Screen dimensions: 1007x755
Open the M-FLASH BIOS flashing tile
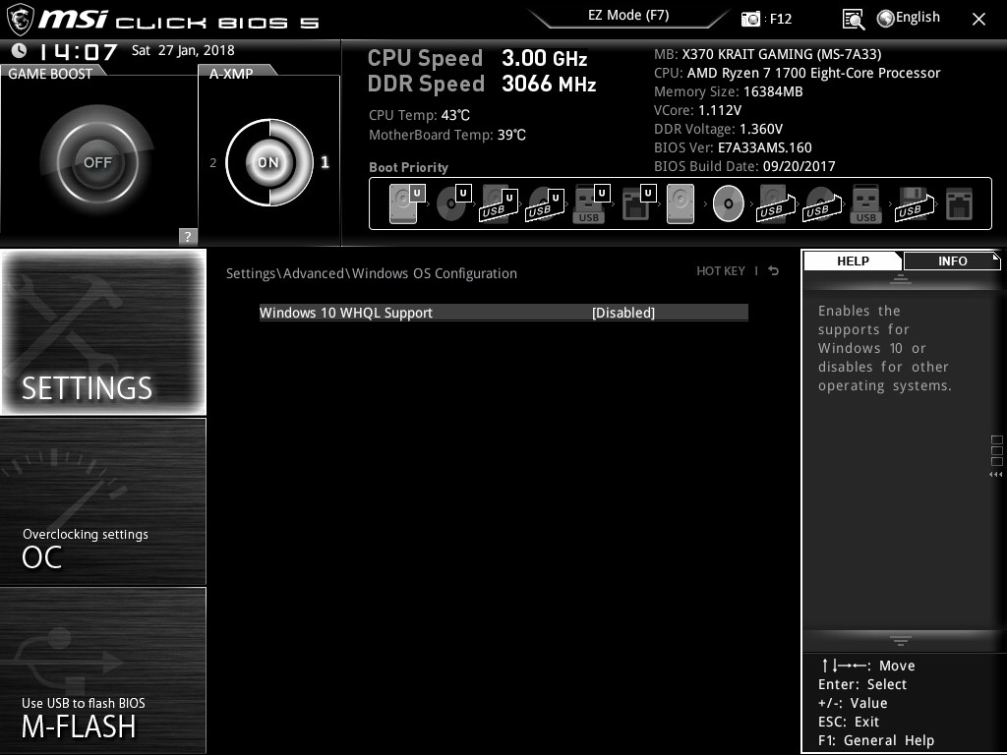(x=103, y=670)
